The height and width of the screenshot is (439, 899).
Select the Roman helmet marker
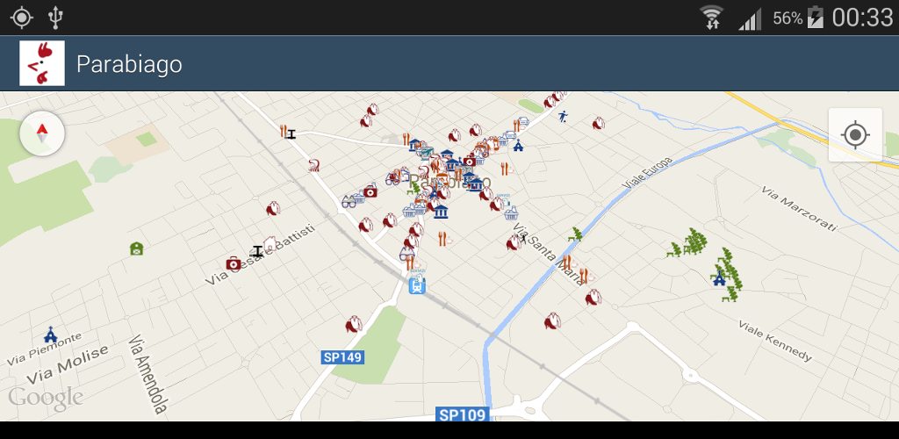pyautogui.click(x=313, y=166)
